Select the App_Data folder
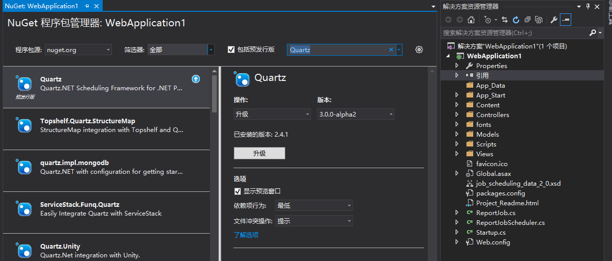612x261 pixels. click(x=491, y=86)
